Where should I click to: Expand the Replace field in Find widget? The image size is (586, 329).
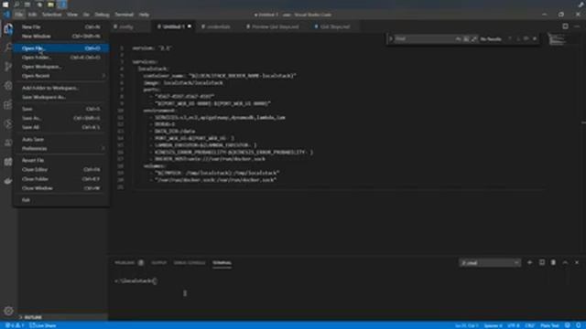391,38
